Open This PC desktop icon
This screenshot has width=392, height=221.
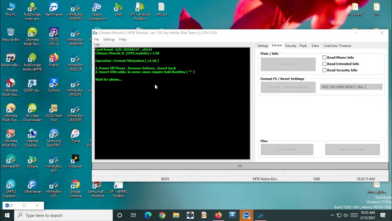(x=11, y=10)
